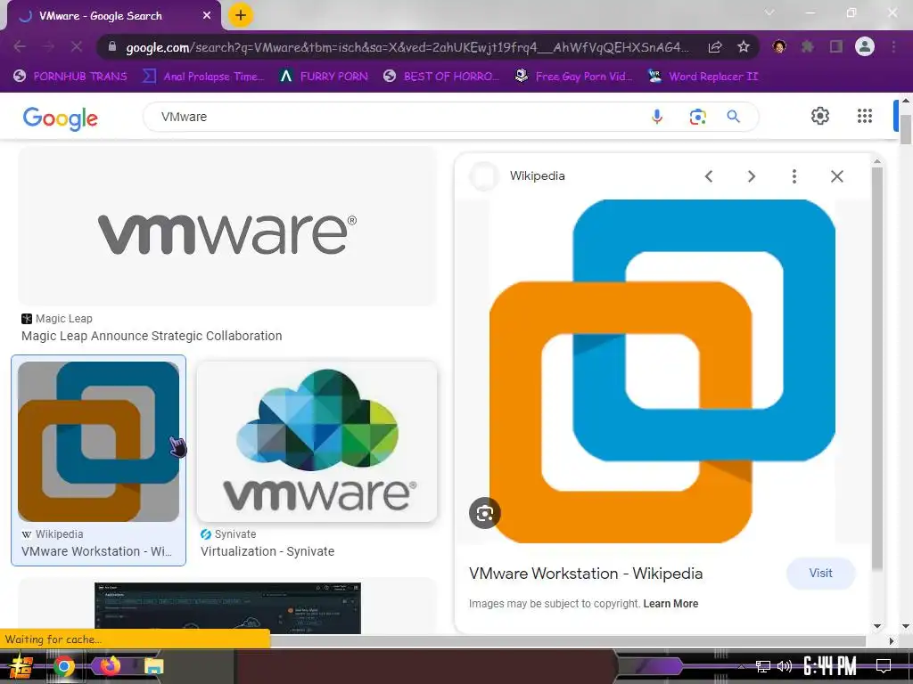The image size is (913, 684).
Task: Open the network icon in system tray
Action: (x=762, y=666)
